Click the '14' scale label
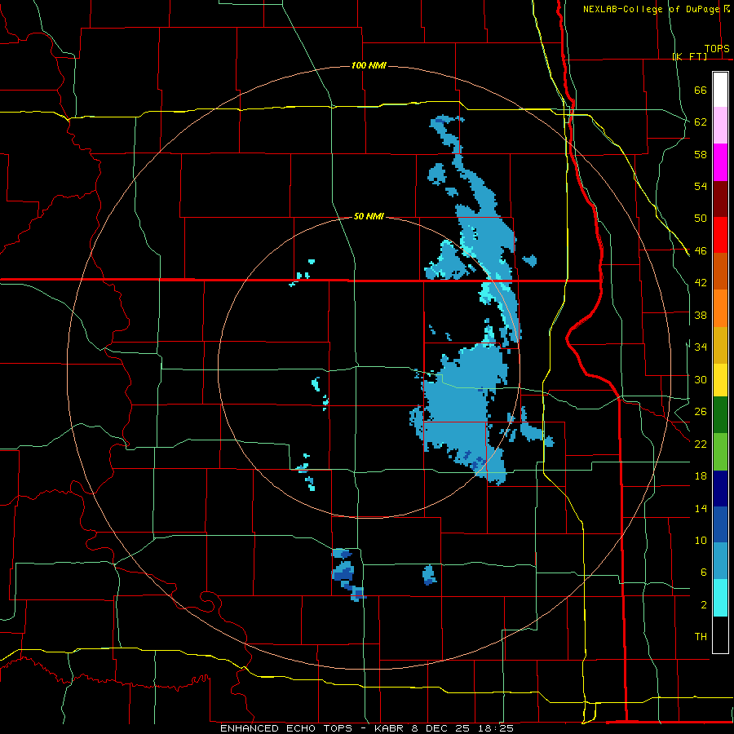 [x=701, y=508]
